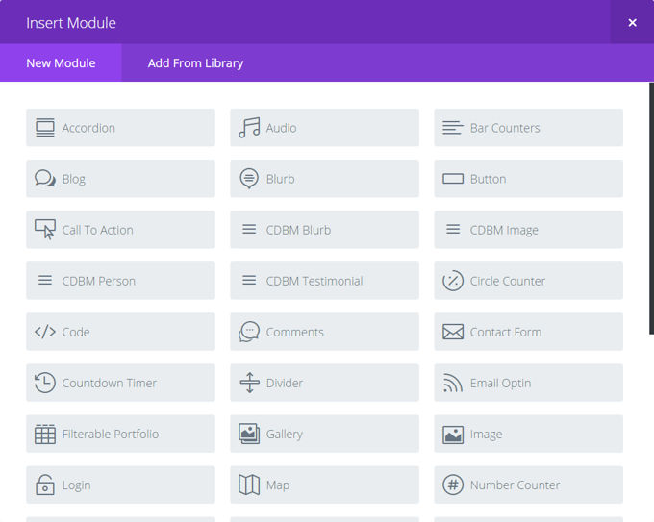Insert the CDBM Testimonial module
The image size is (654, 522).
click(324, 281)
